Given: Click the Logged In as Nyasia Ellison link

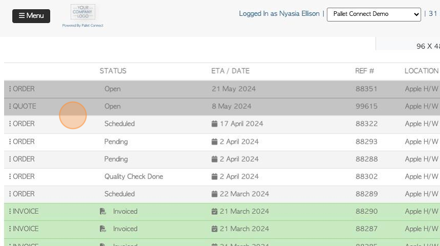Looking at the screenshot, I should [x=279, y=14].
